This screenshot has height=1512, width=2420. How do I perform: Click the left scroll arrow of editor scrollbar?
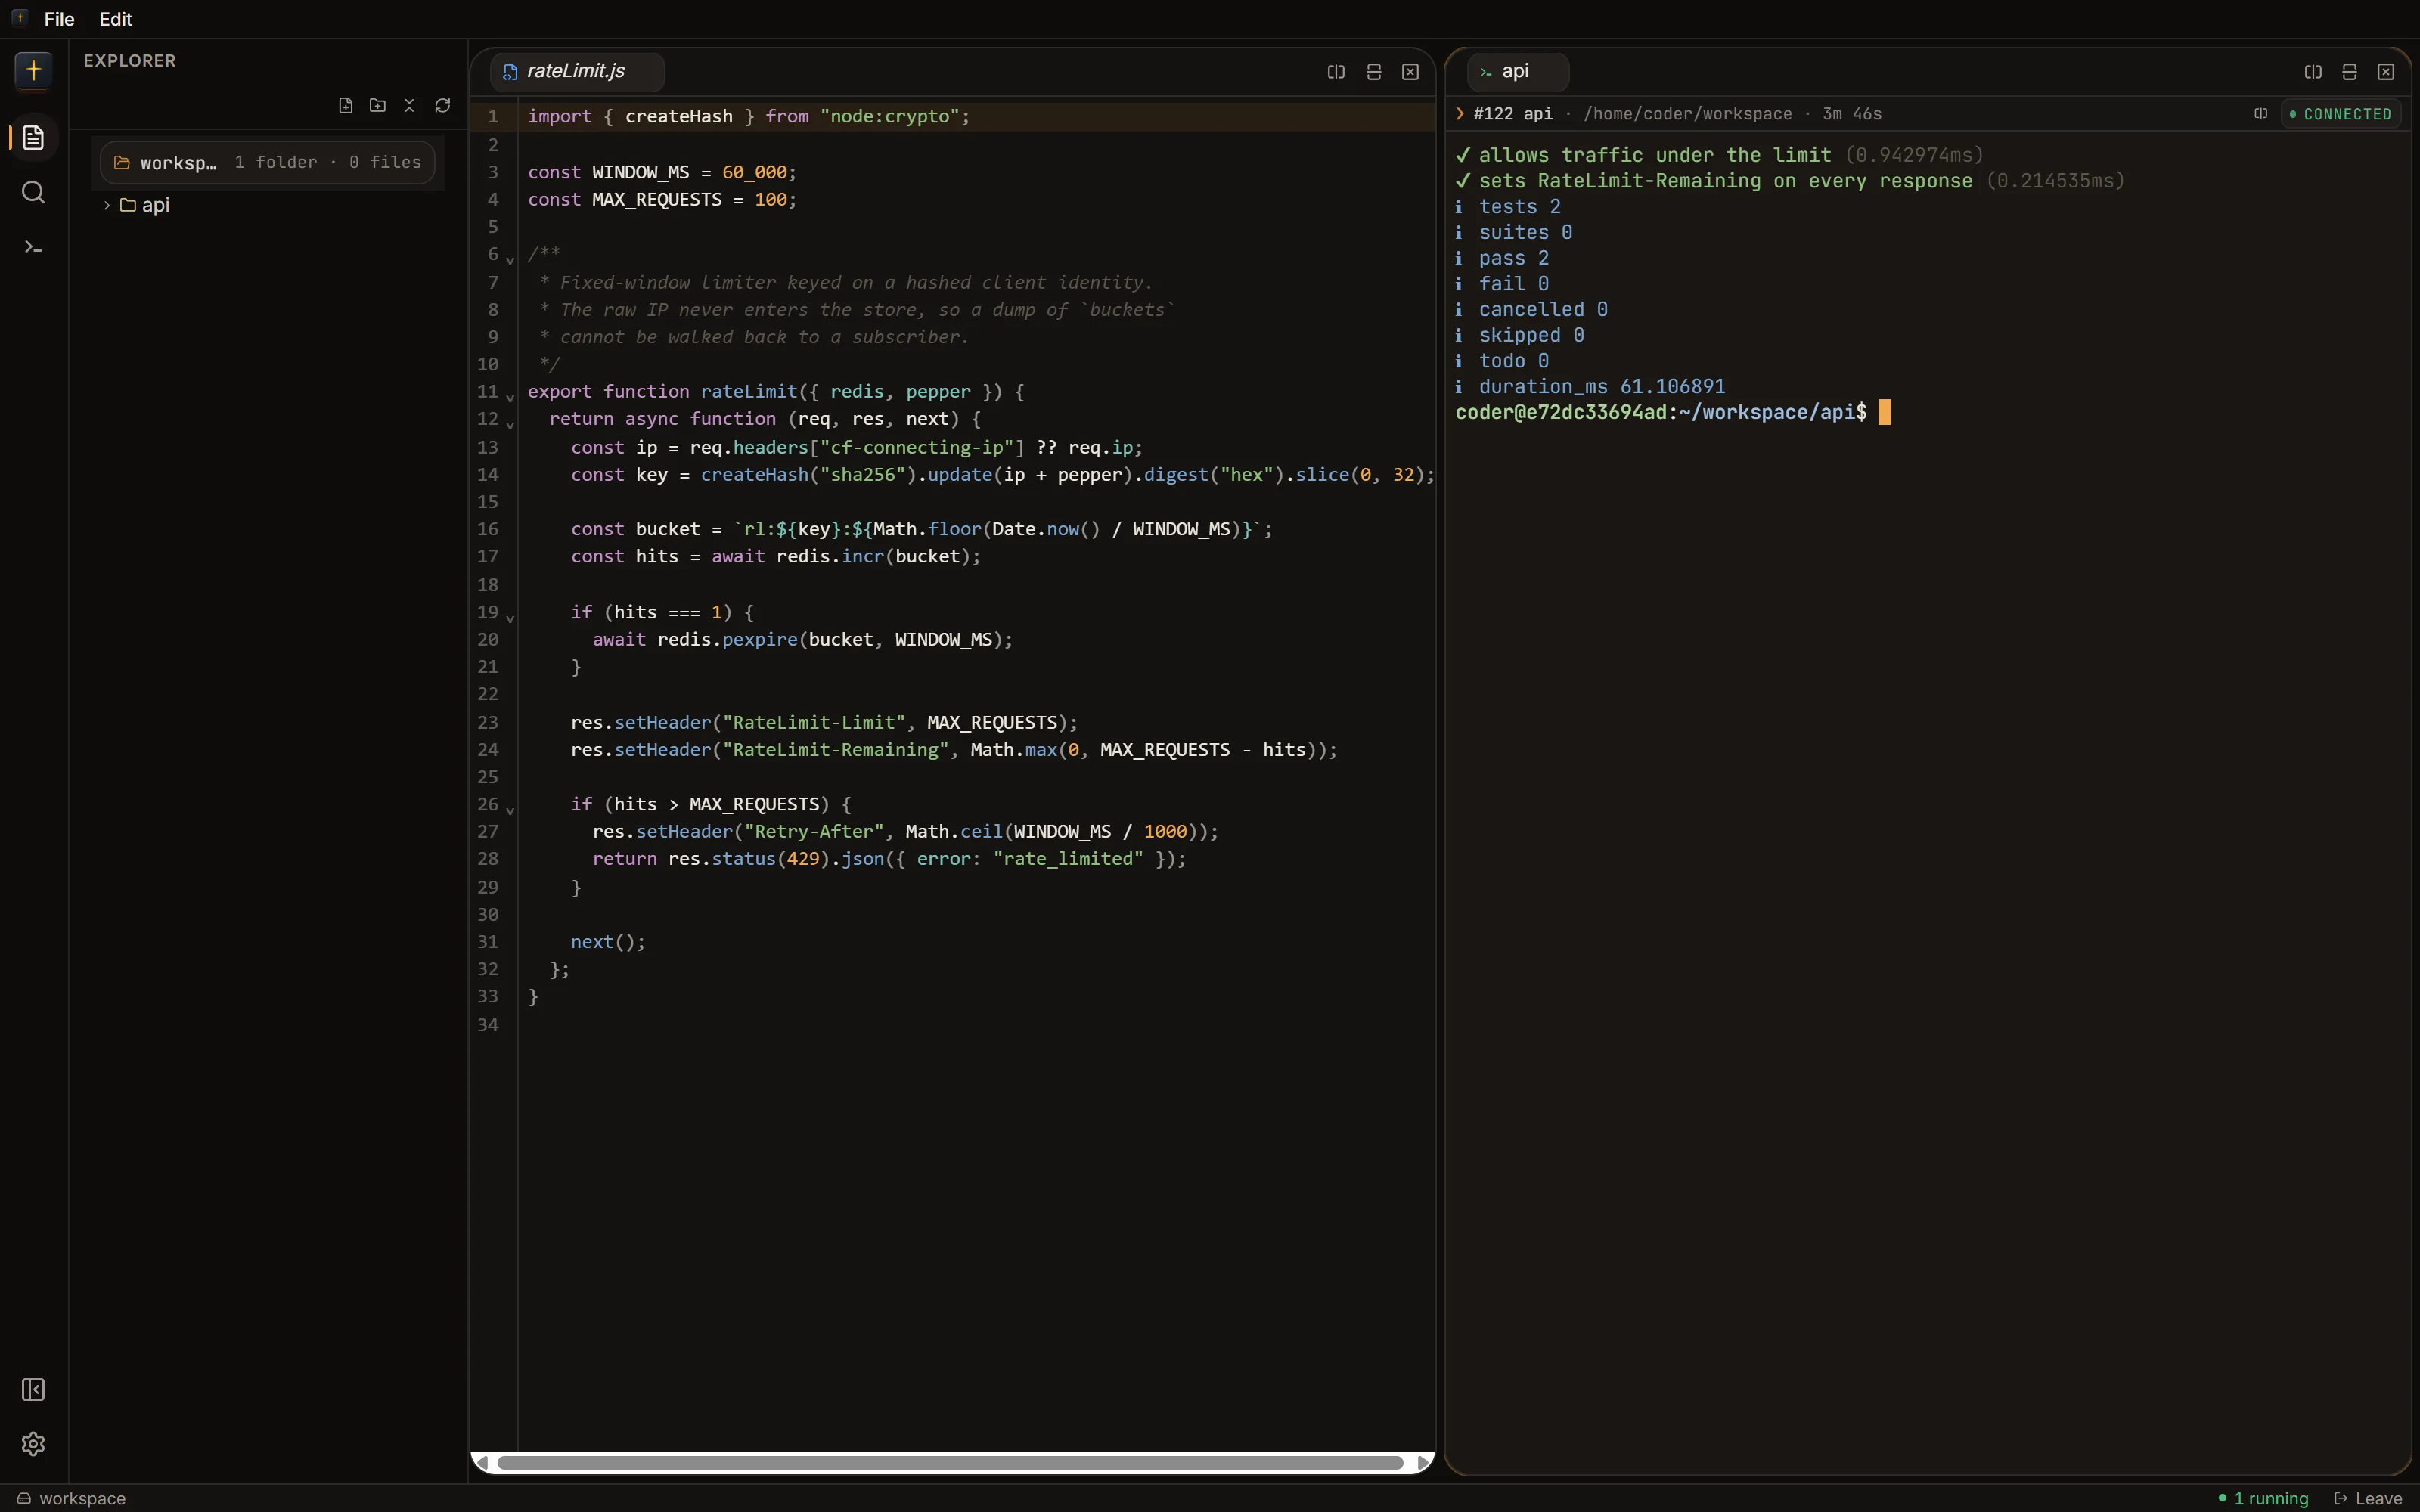click(483, 1463)
